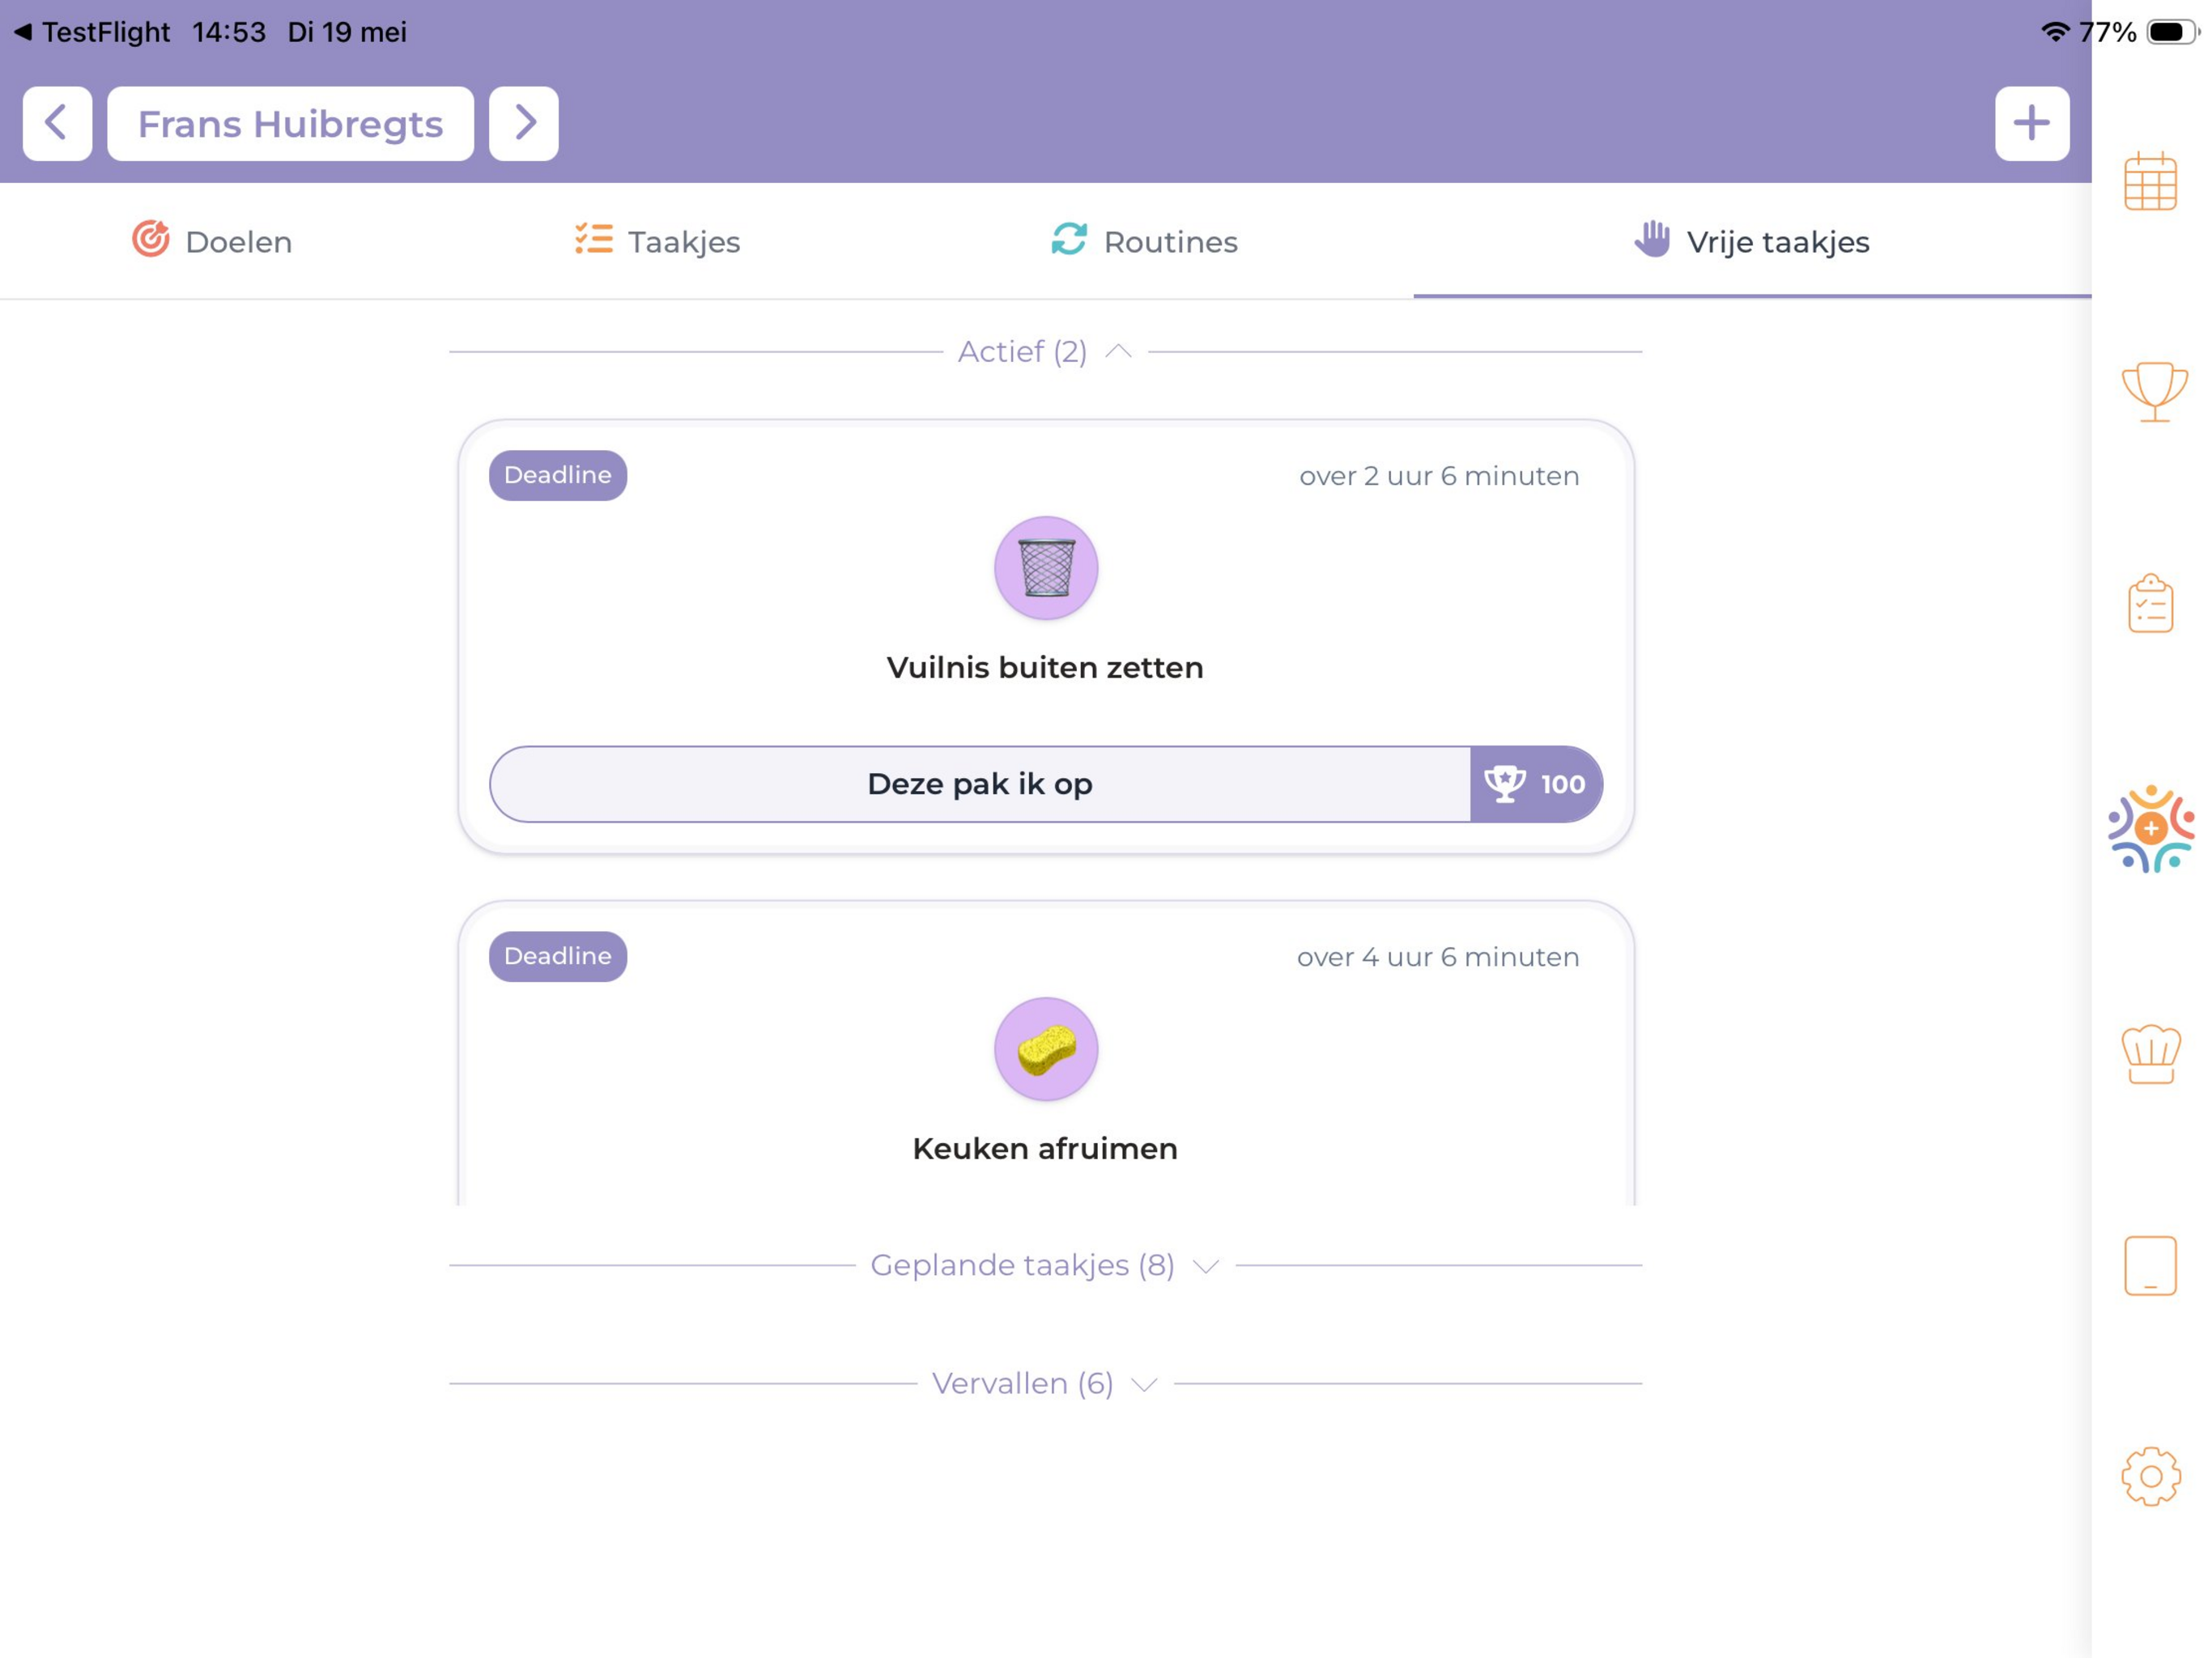Collapse the Actief (2) section
This screenshot has height=1658, width=2212.
(x=1044, y=352)
